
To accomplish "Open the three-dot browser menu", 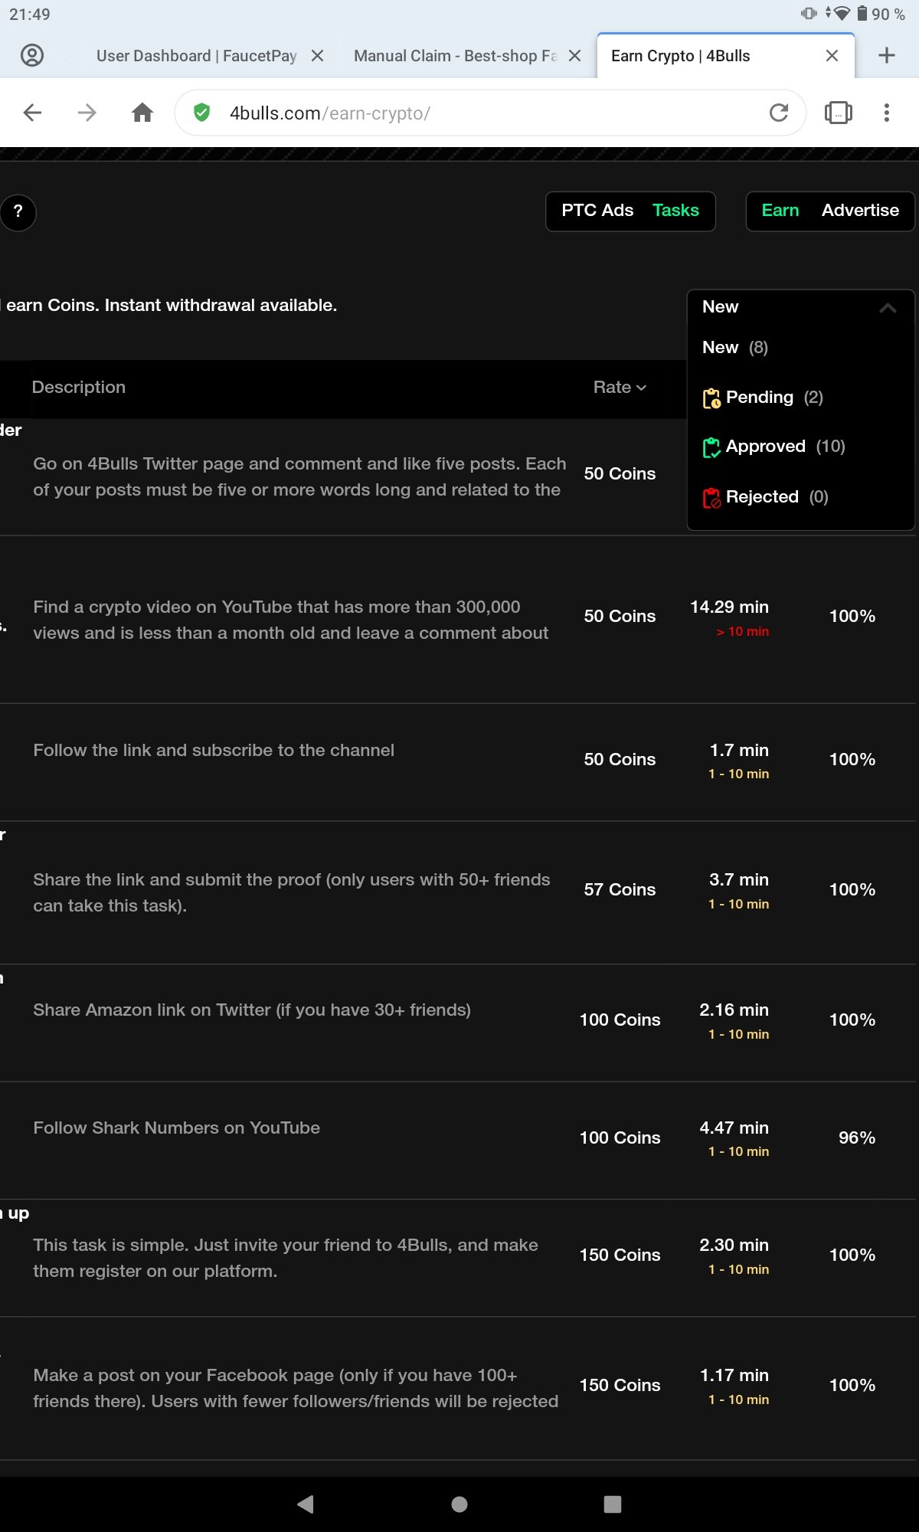I will coord(887,113).
